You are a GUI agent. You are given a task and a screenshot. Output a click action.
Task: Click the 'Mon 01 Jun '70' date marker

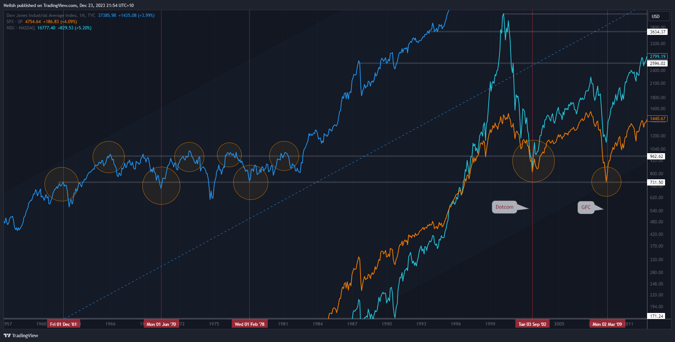(161, 324)
